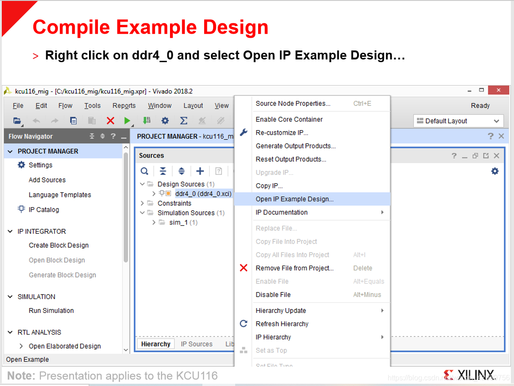Click Create Block Design link

[x=58, y=245]
